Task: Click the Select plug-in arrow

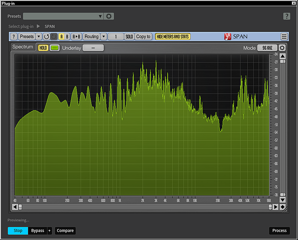Action: 38,26
